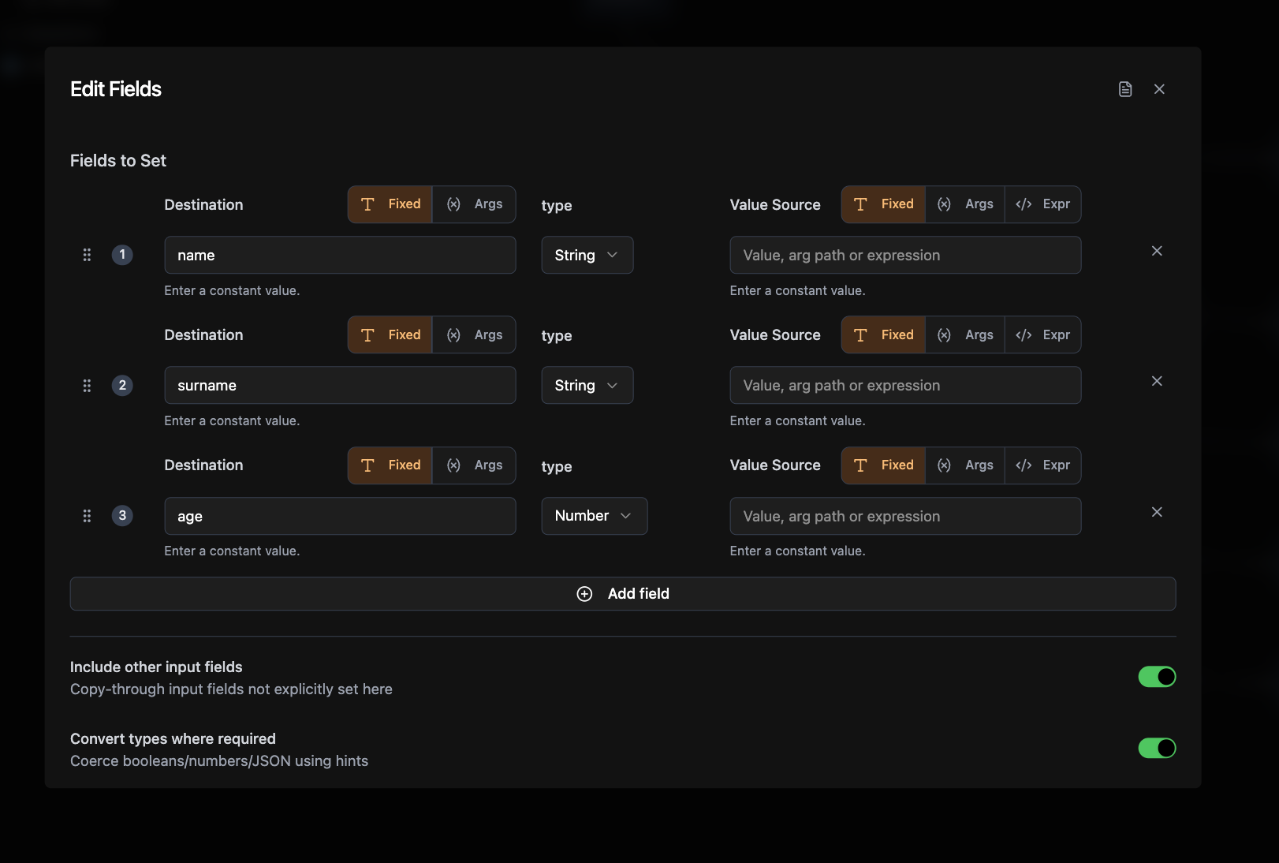Select Fixed destination mode for name row
The image size is (1279, 863).
390,204
